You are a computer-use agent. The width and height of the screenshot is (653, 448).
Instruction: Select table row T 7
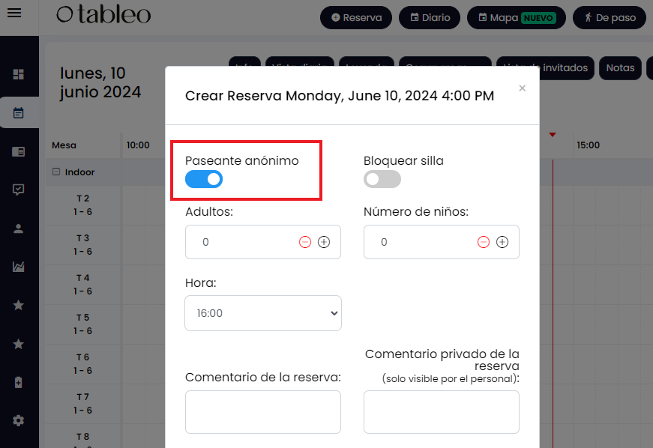[83, 404]
